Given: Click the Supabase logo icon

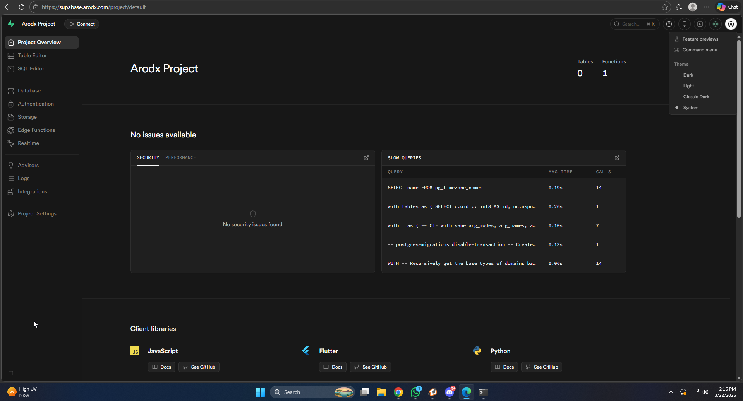Looking at the screenshot, I should [11, 24].
